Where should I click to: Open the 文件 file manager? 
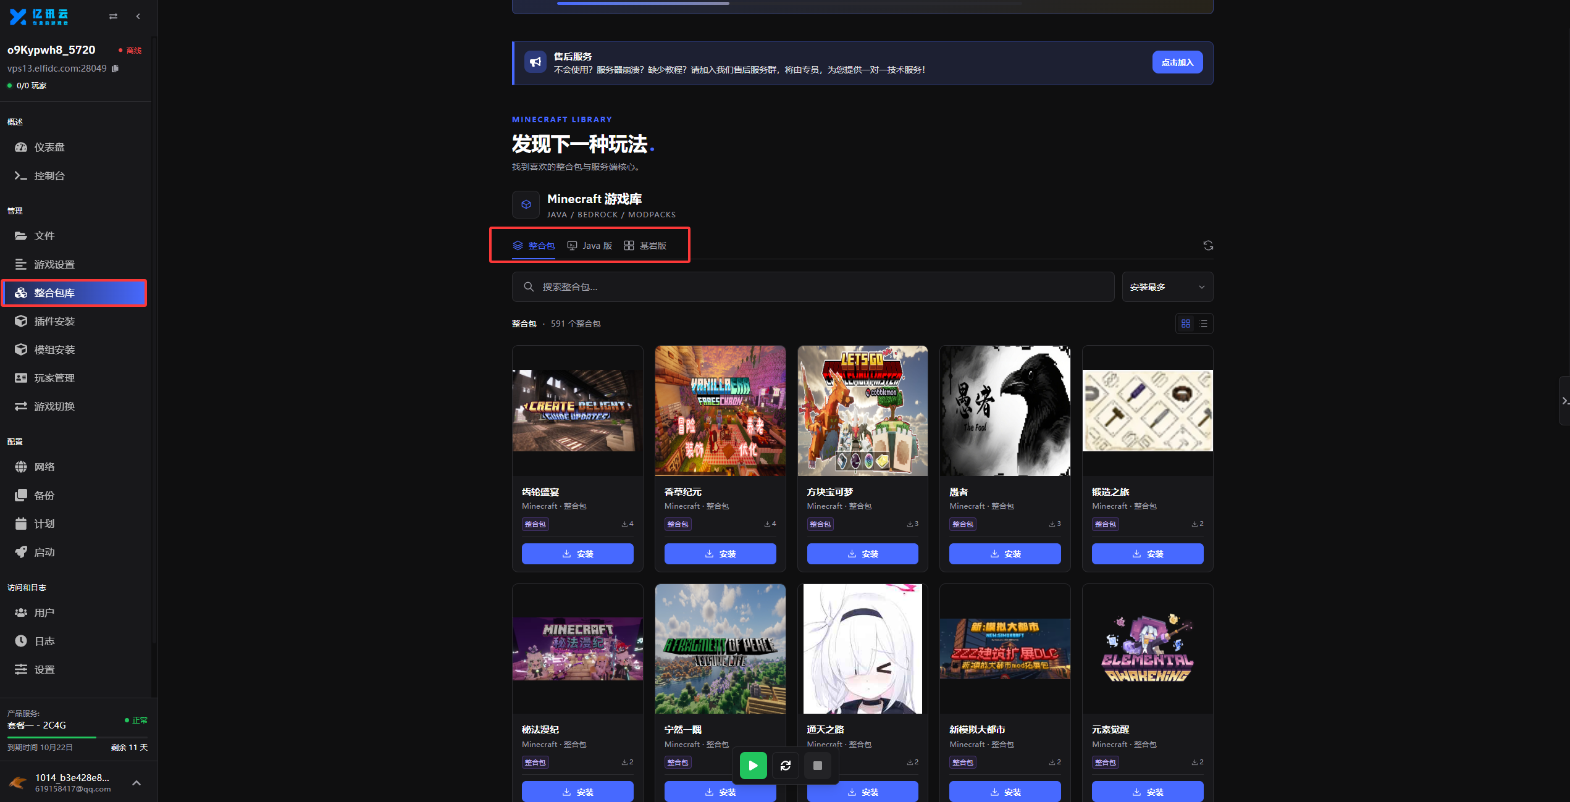[x=74, y=236]
